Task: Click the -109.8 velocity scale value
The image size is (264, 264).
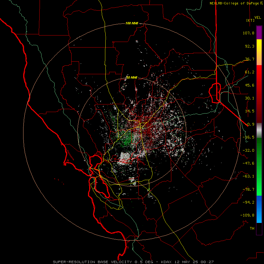Action: pos(247,215)
